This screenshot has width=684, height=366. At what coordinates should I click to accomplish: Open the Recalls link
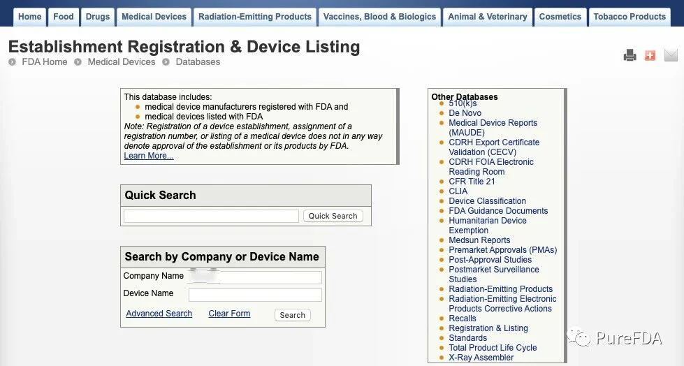coord(463,319)
